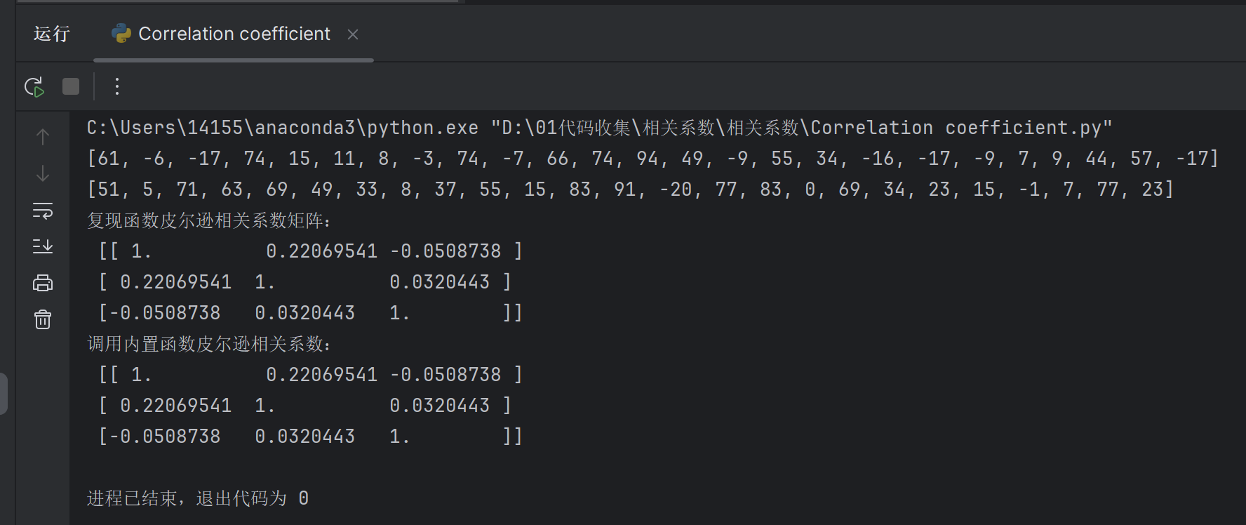
Task: Open the 运行 tool window label
Action: point(51,34)
